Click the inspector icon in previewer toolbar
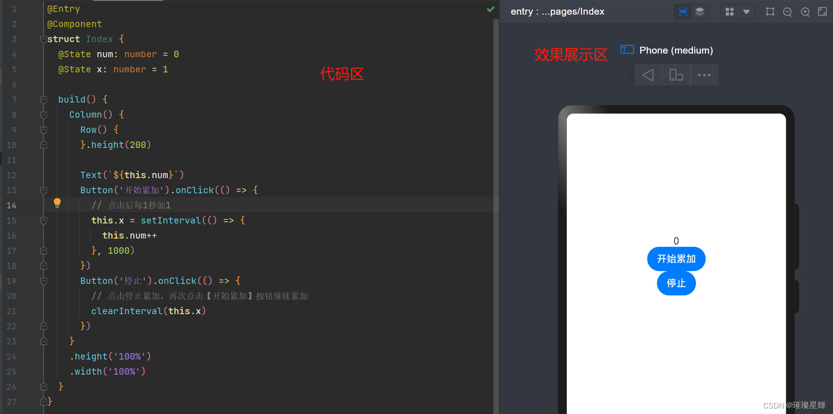This screenshot has width=833, height=414. point(683,12)
